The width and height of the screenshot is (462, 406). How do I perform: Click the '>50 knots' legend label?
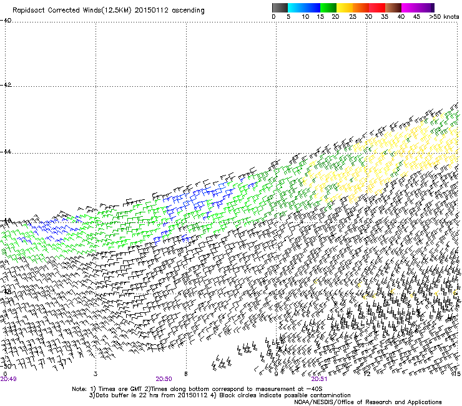click(x=445, y=17)
